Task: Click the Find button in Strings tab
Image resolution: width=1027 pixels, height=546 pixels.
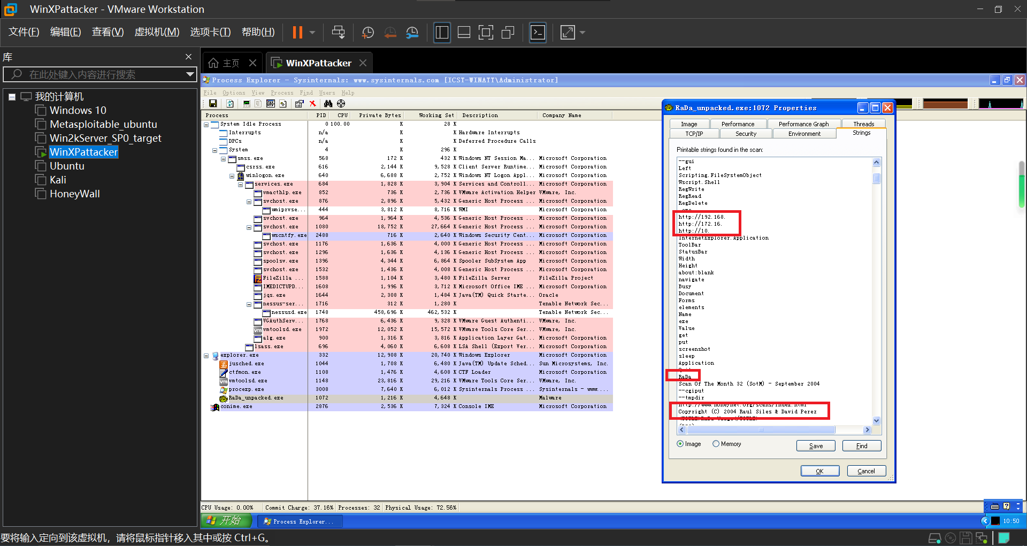Action: (x=862, y=446)
